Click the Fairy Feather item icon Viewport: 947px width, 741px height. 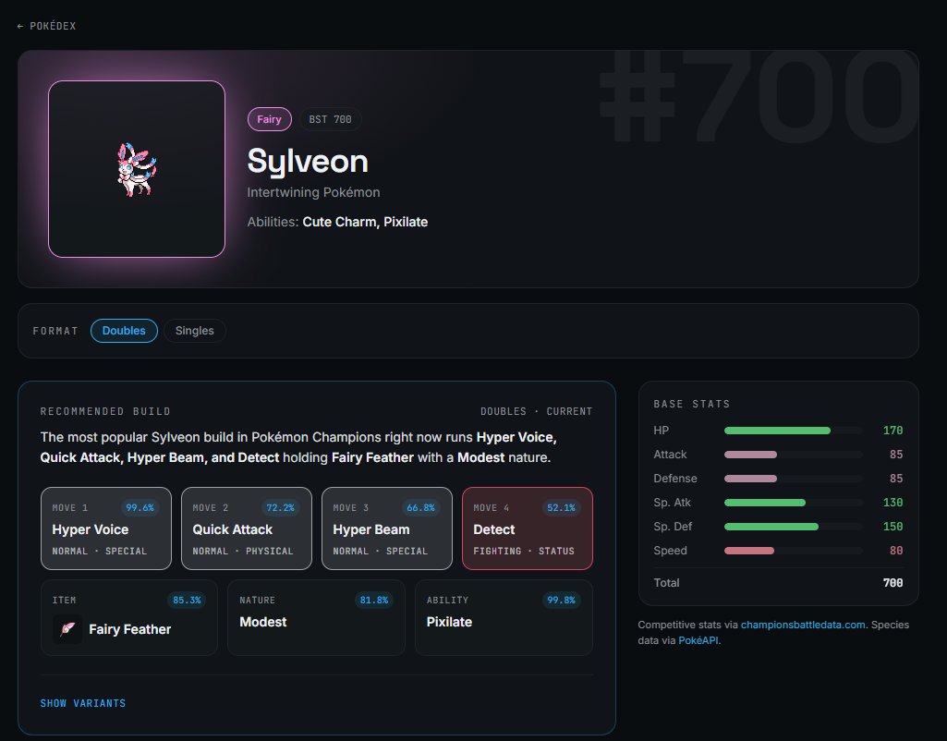(67, 629)
